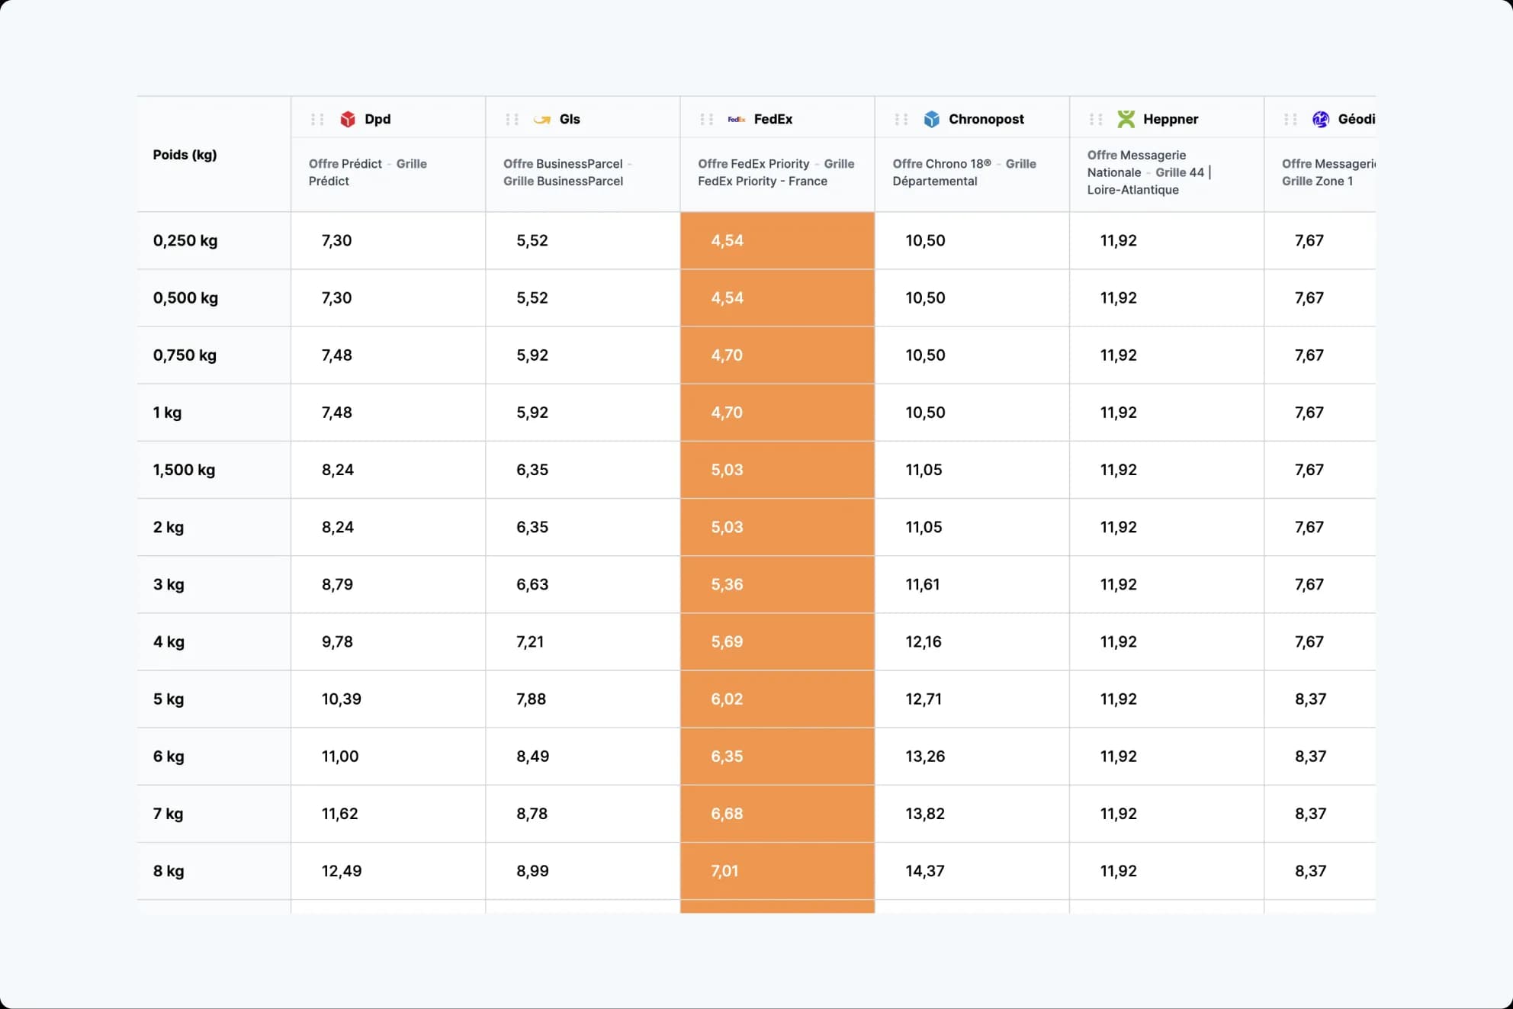Click the purple Géodis globe logo
This screenshot has height=1009, width=1513.
(1320, 119)
